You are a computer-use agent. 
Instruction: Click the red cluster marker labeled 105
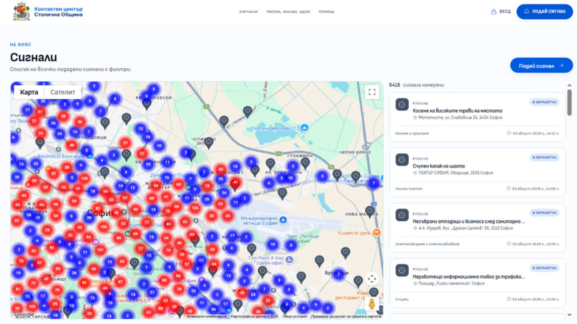click(x=195, y=208)
